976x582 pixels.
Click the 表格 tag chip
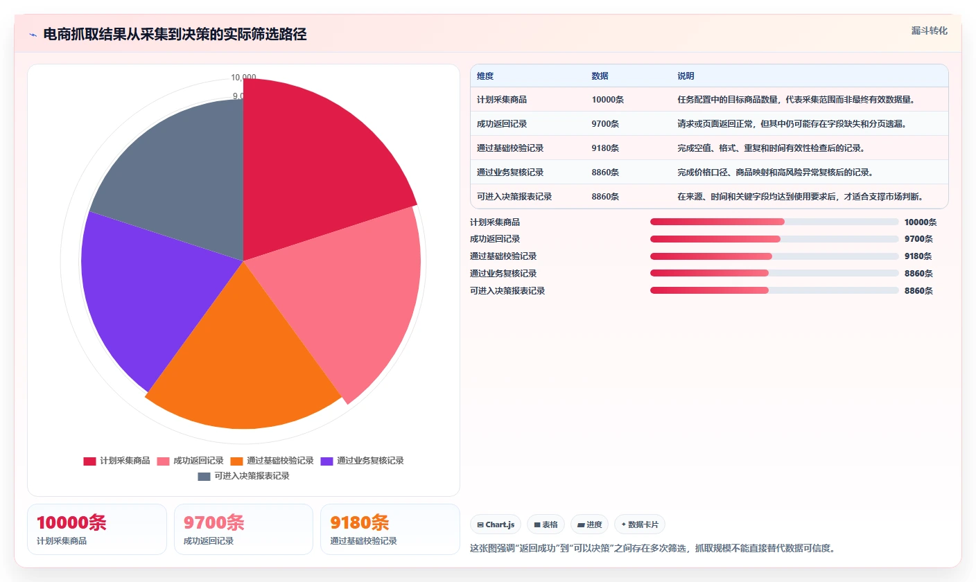pyautogui.click(x=546, y=524)
